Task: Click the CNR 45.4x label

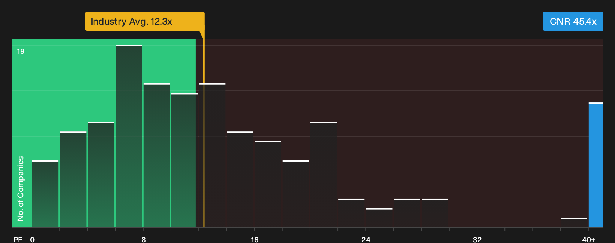Action: click(573, 21)
